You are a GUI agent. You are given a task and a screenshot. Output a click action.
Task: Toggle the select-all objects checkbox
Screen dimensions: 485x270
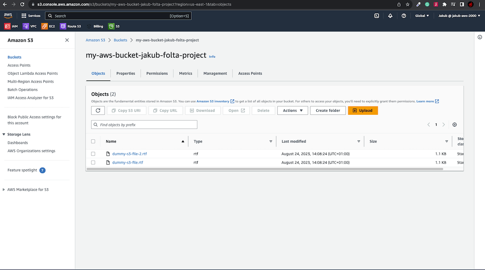pyautogui.click(x=93, y=142)
